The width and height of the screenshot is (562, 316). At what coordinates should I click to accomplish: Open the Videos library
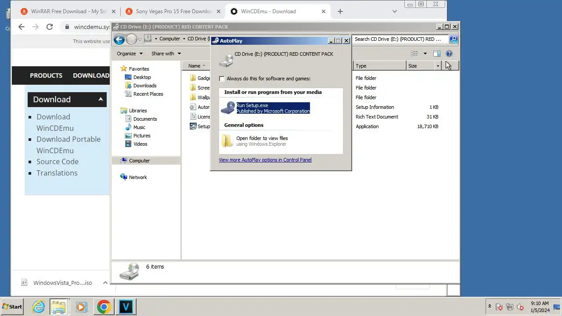point(140,144)
